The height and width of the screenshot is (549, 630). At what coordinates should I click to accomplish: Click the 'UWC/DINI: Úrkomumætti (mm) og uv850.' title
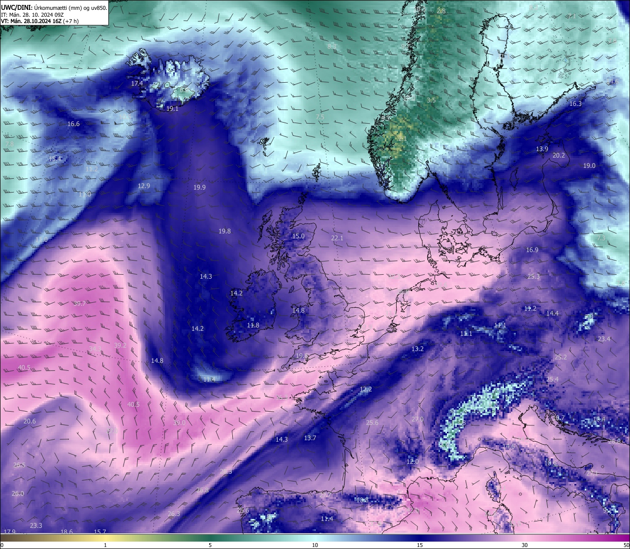pos(54,7)
